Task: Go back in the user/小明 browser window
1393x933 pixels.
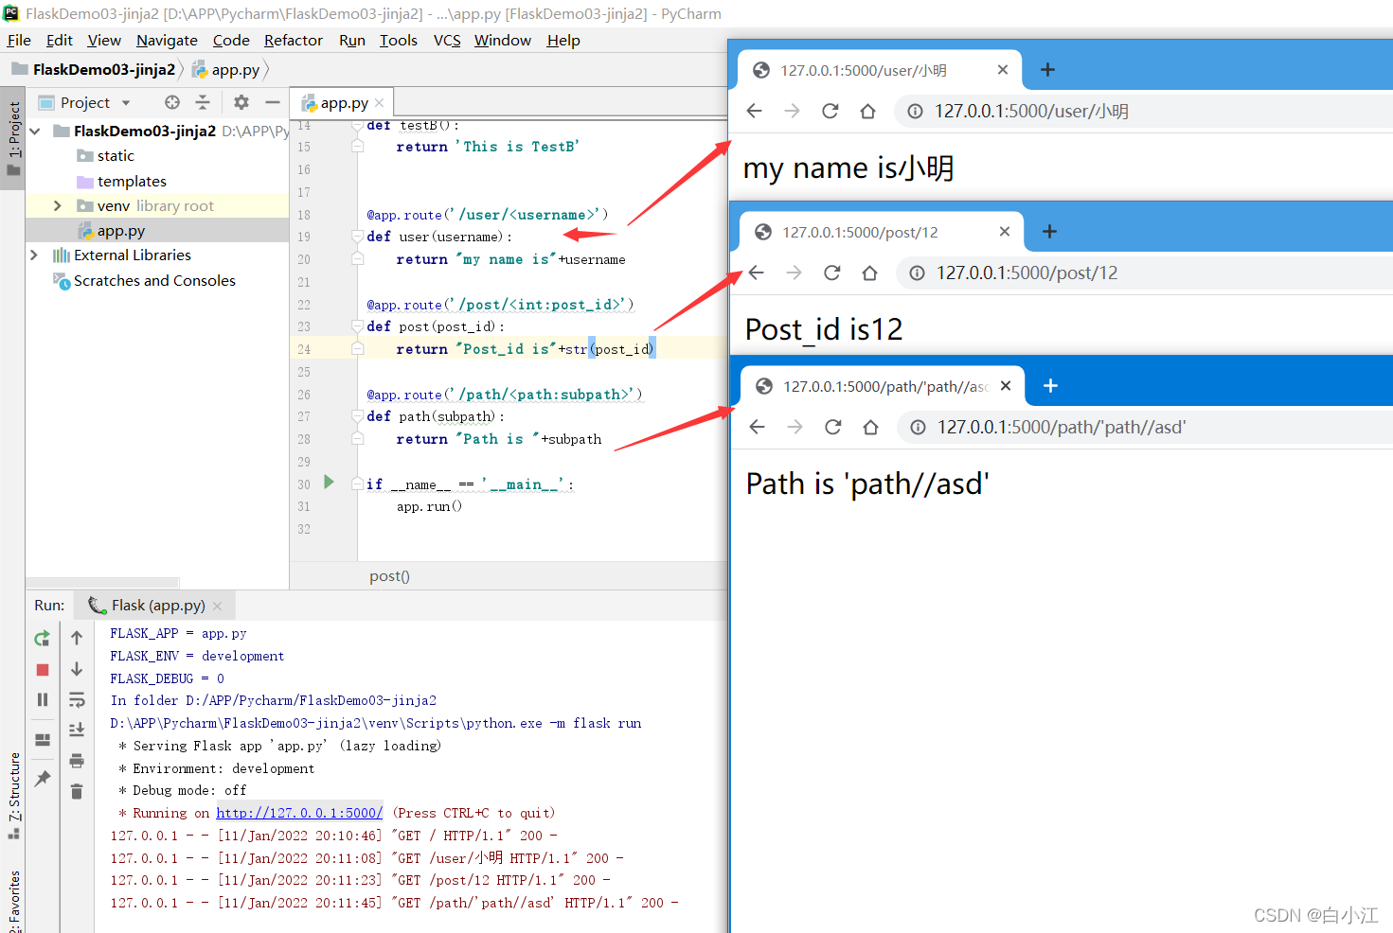Action: point(755,111)
